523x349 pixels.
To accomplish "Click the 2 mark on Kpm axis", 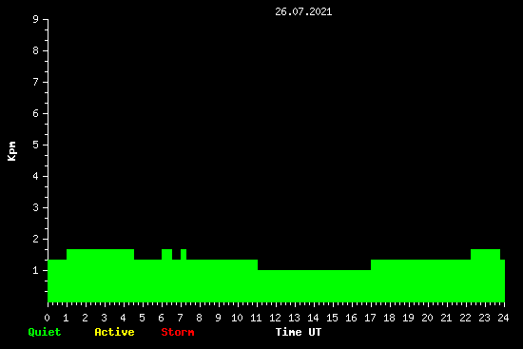I will click(x=36, y=239).
